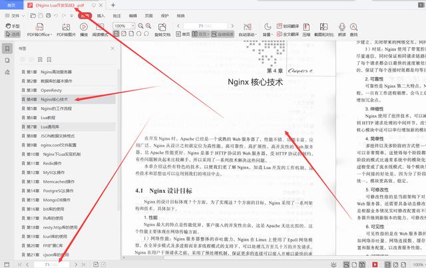Image resolution: width=426 pixels, height=268 pixels.
Task: Click PDF转图片 convert-to-image tool
Action: pyautogui.click(x=66, y=30)
